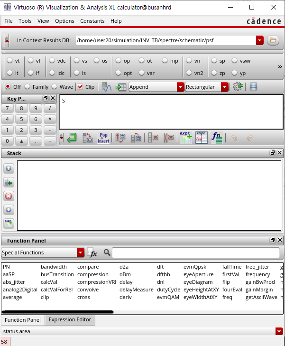
Task: Click the stack delete red X icon
Action: (9, 196)
